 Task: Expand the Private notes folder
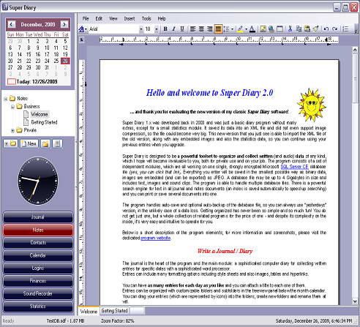(x=12, y=131)
